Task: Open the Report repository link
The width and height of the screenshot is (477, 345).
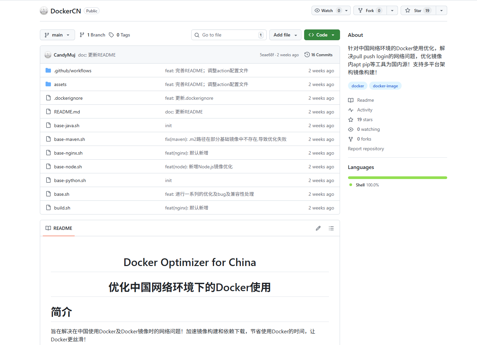Action: [366, 149]
